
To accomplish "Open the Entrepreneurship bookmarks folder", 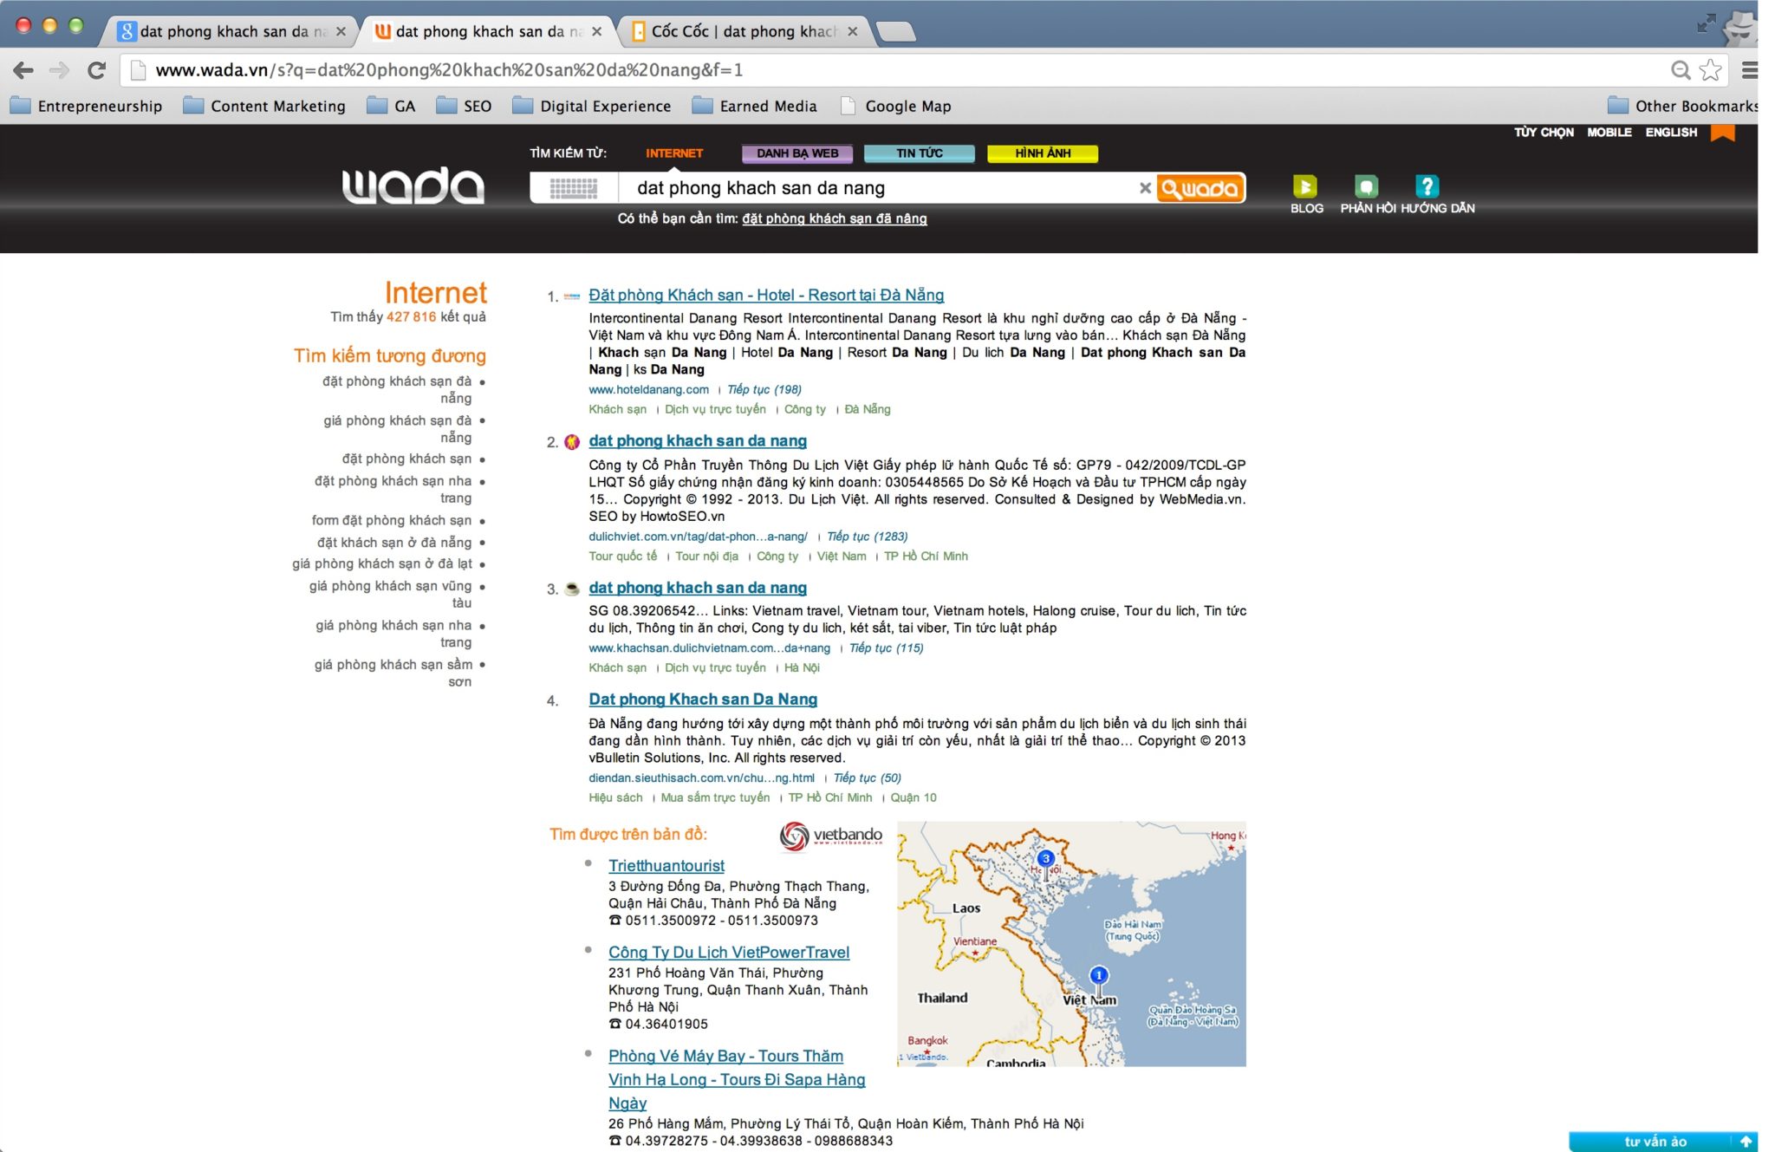I will pos(87,106).
